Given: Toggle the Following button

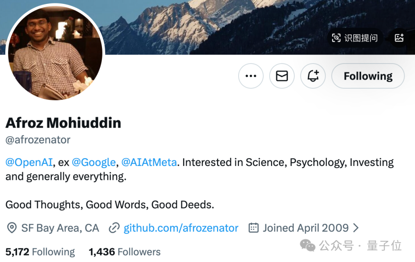Looking at the screenshot, I should point(368,76).
